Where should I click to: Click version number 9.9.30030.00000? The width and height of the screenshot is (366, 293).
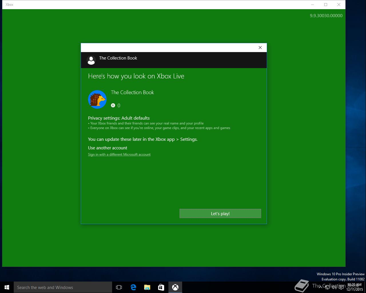point(326,16)
